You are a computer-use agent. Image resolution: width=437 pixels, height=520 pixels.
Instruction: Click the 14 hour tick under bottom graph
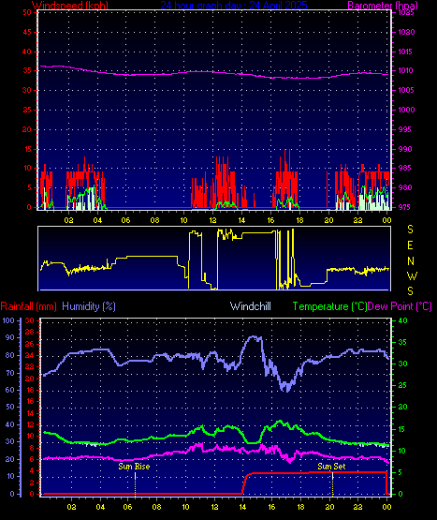(x=242, y=507)
